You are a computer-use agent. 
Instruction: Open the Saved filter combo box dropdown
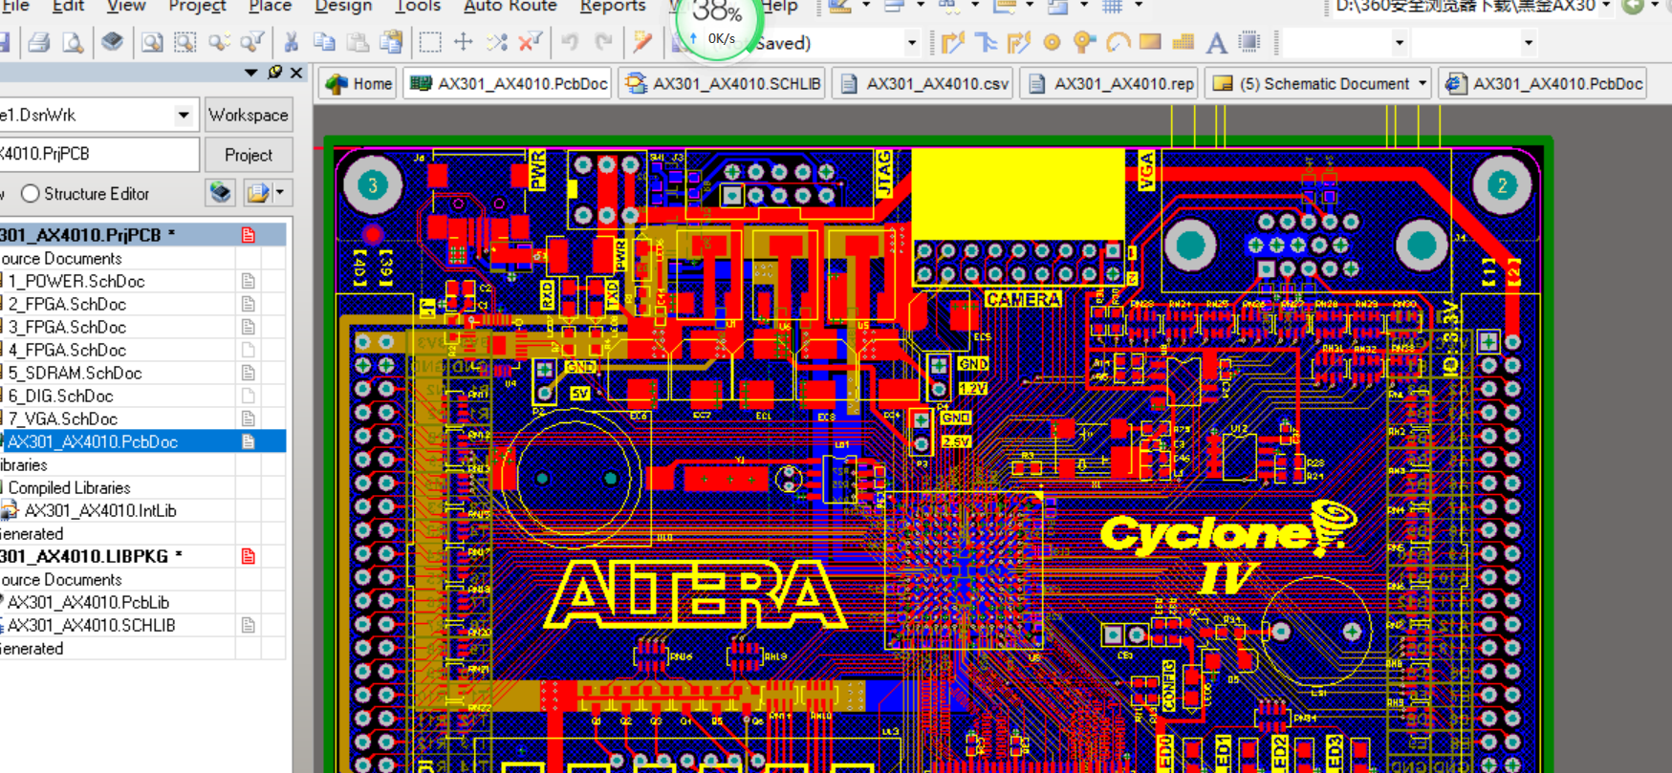(912, 43)
